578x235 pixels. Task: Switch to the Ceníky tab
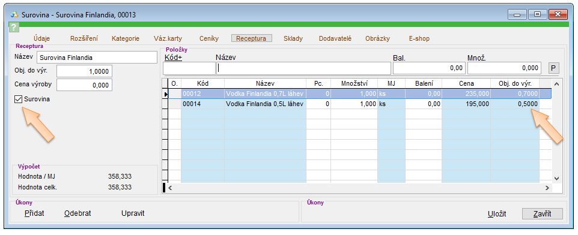pos(209,38)
